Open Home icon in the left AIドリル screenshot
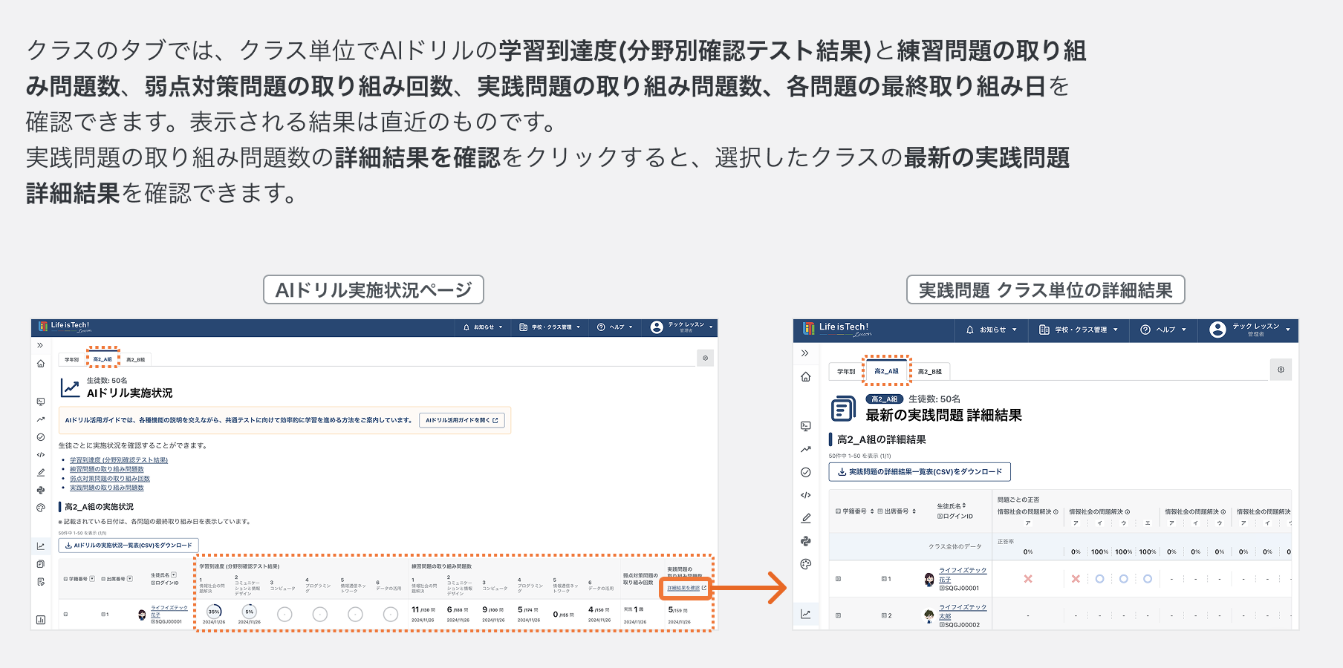This screenshot has height=668, width=1343. pyautogui.click(x=41, y=364)
